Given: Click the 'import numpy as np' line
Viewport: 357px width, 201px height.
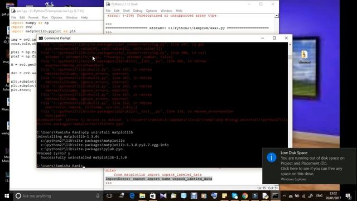Looking at the screenshot, I should [30, 23].
